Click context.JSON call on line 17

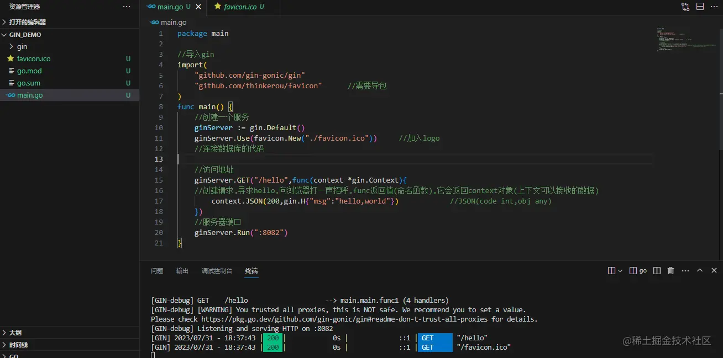coord(305,201)
